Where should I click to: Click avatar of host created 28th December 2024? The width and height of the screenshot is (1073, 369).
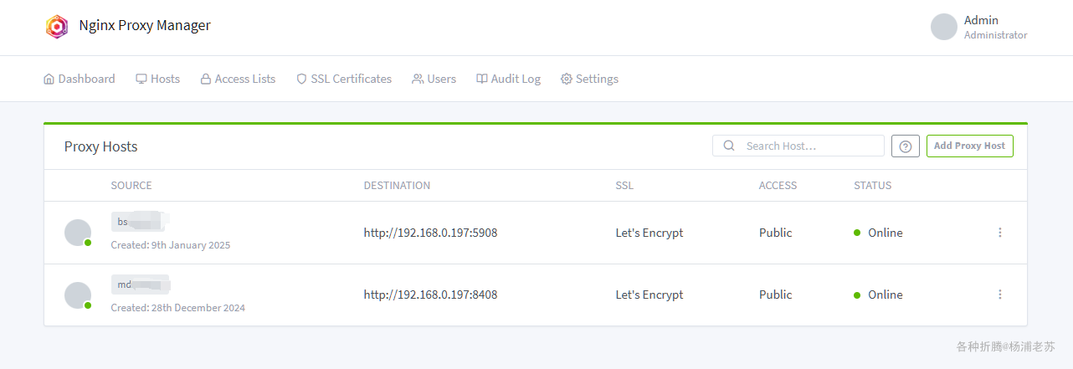78,295
